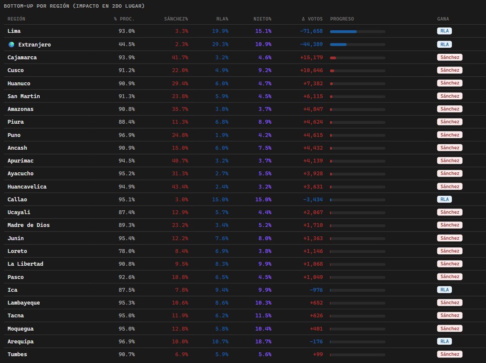Screen dimensions: 486x363
Task: Select the Lima region name
Action: coord(14,31)
